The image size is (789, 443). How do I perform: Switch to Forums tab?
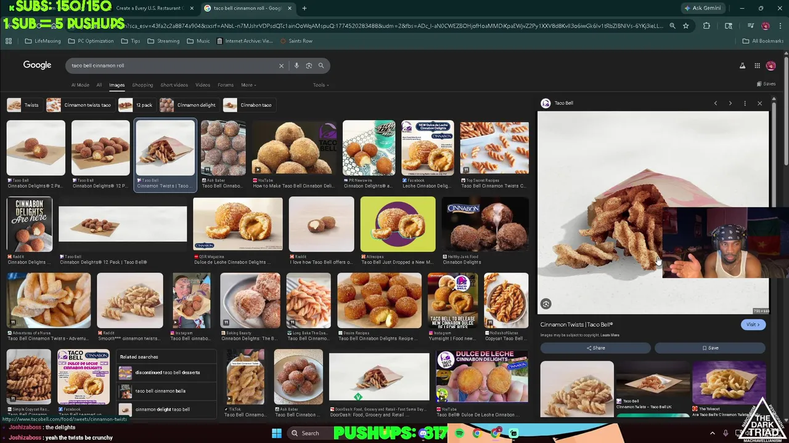226,85
